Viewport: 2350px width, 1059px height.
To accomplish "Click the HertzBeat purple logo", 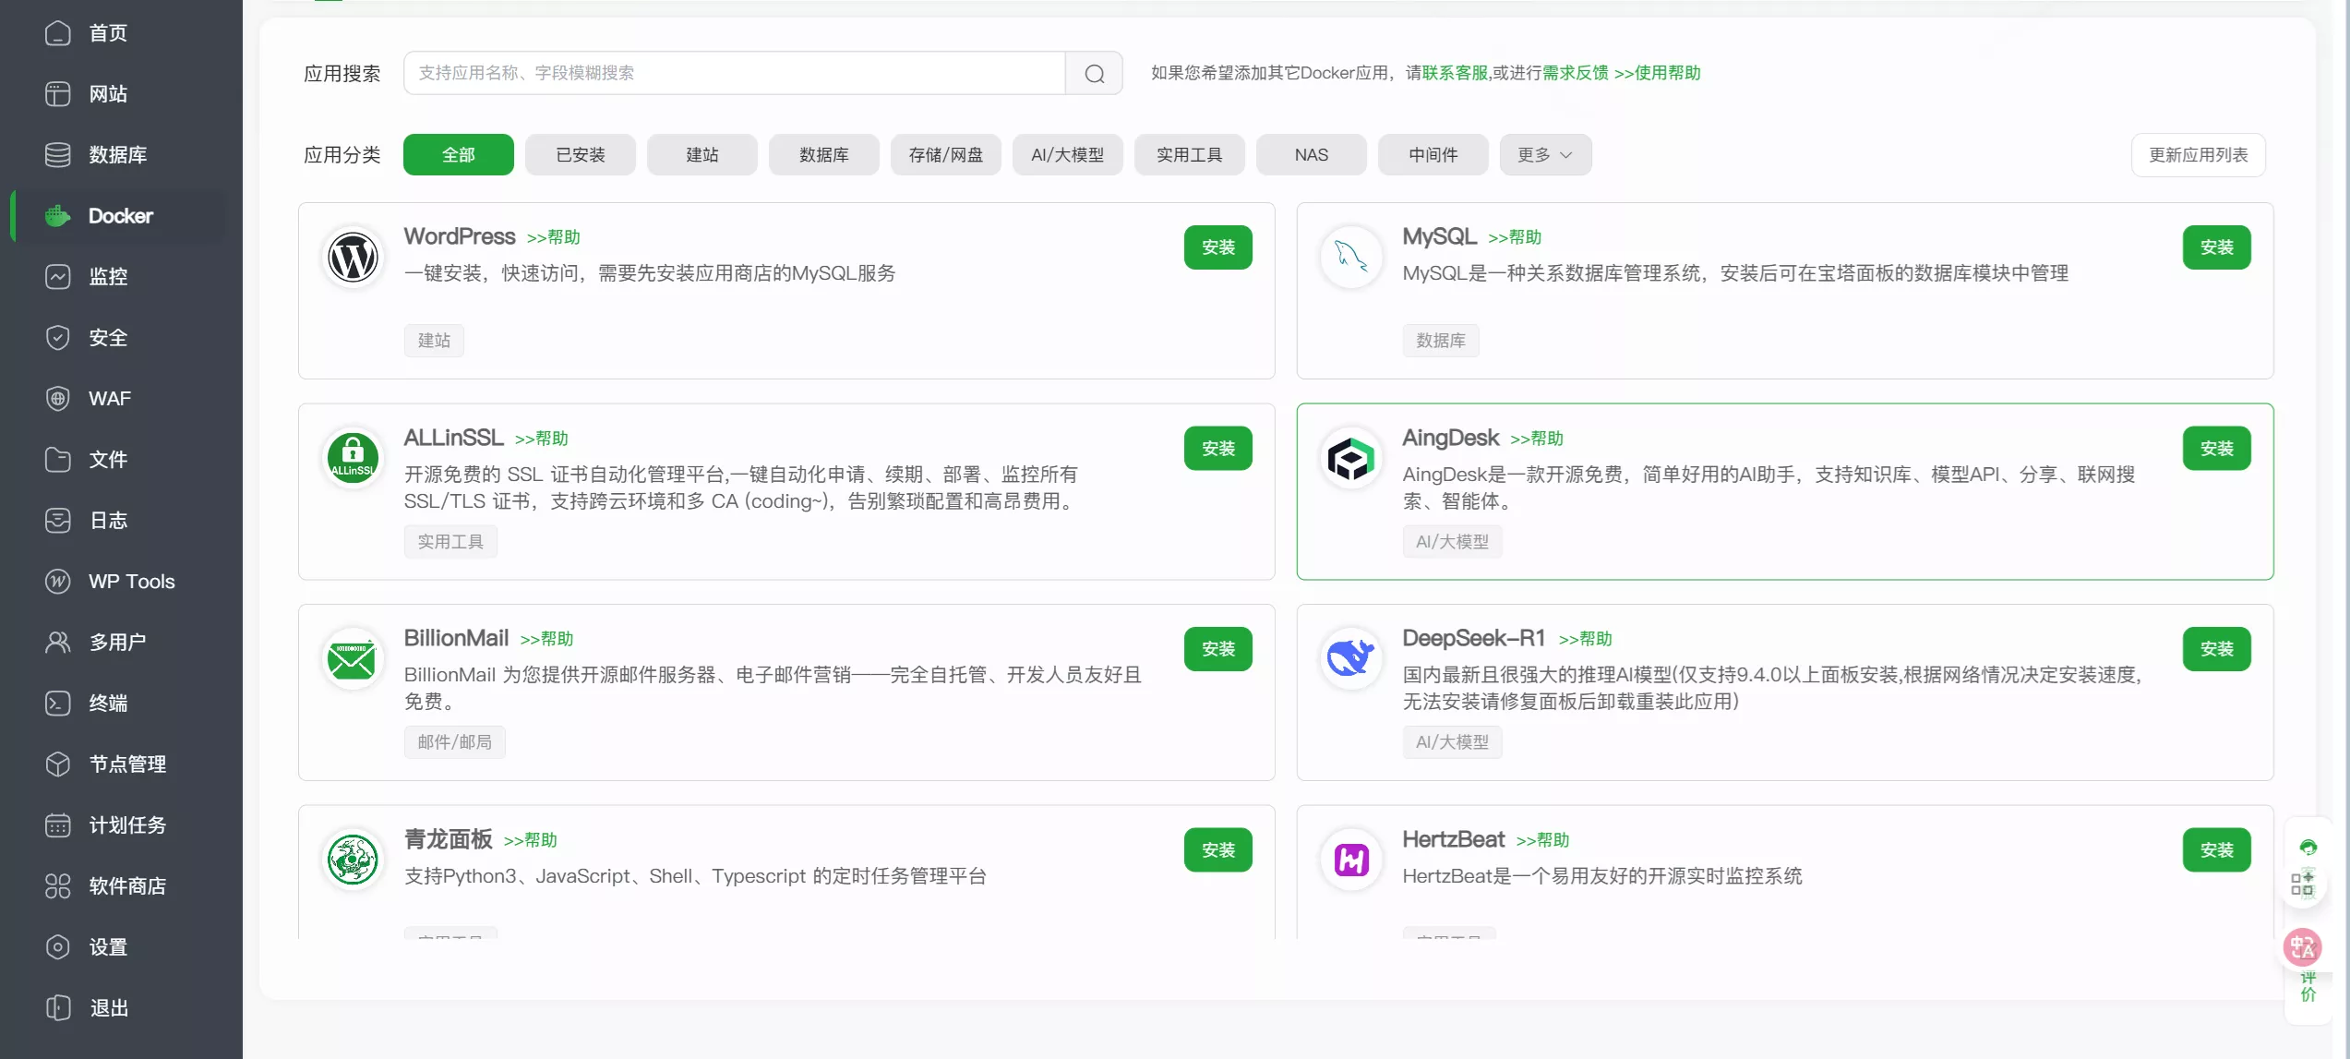I will (1350, 860).
